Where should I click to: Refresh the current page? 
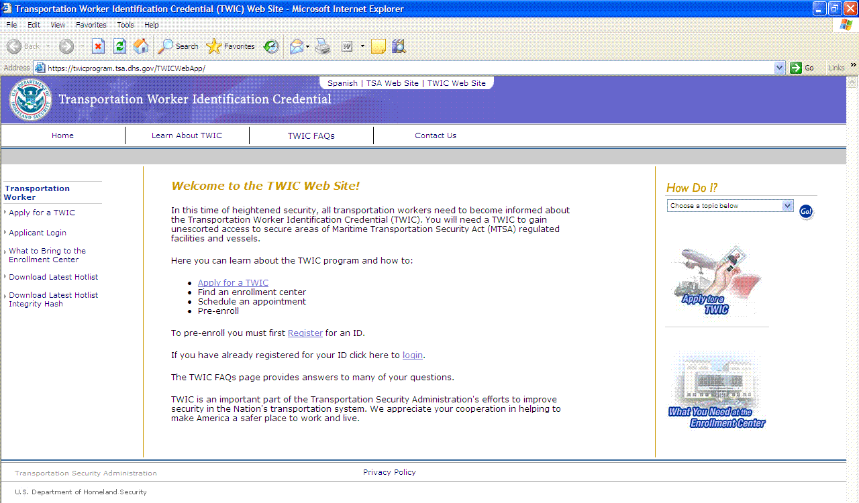point(119,46)
